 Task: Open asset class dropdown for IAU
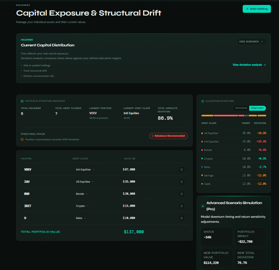pyautogui.click(x=85, y=182)
